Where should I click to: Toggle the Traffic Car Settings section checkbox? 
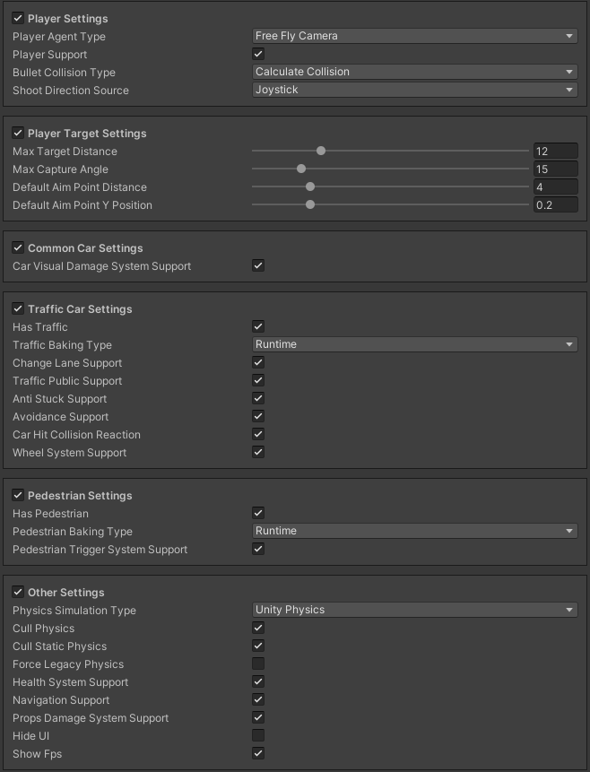[18, 308]
